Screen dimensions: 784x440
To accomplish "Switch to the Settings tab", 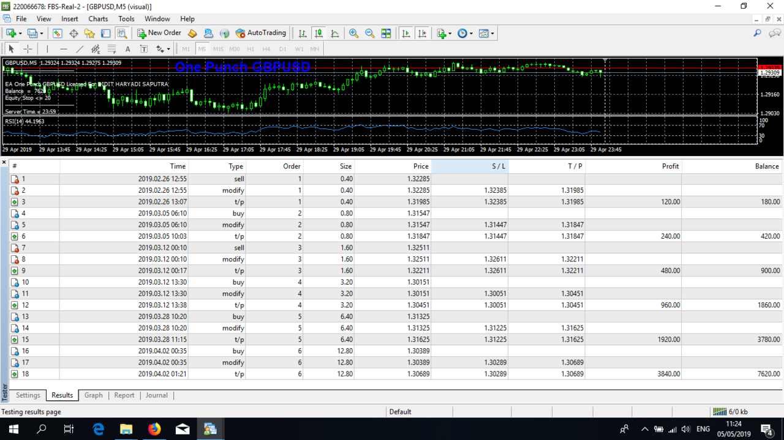I will 28,395.
